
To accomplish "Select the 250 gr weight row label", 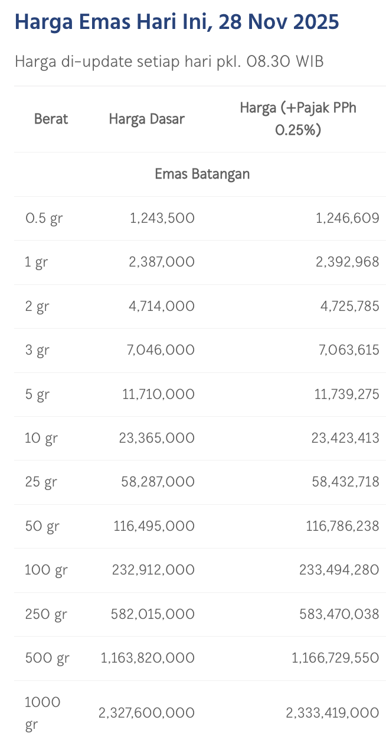I will 46,614.
